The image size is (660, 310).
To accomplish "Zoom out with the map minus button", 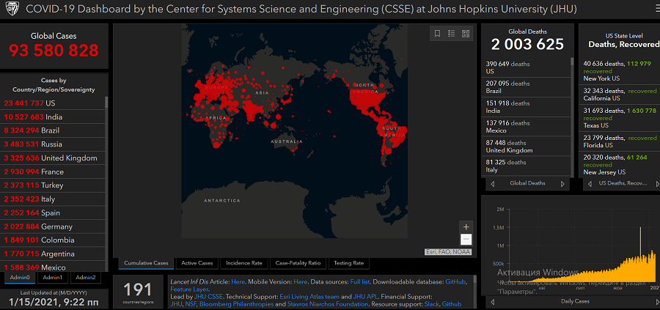I will point(466,240).
